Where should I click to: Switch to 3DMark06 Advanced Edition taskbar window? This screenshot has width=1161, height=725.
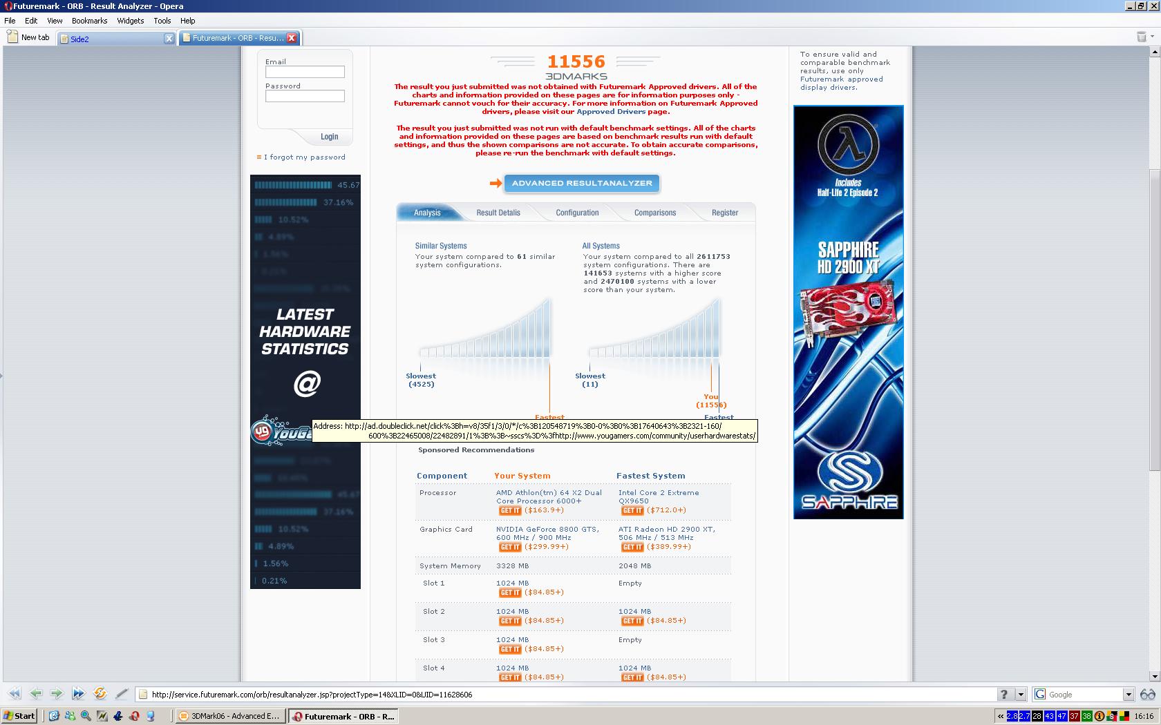coord(230,716)
